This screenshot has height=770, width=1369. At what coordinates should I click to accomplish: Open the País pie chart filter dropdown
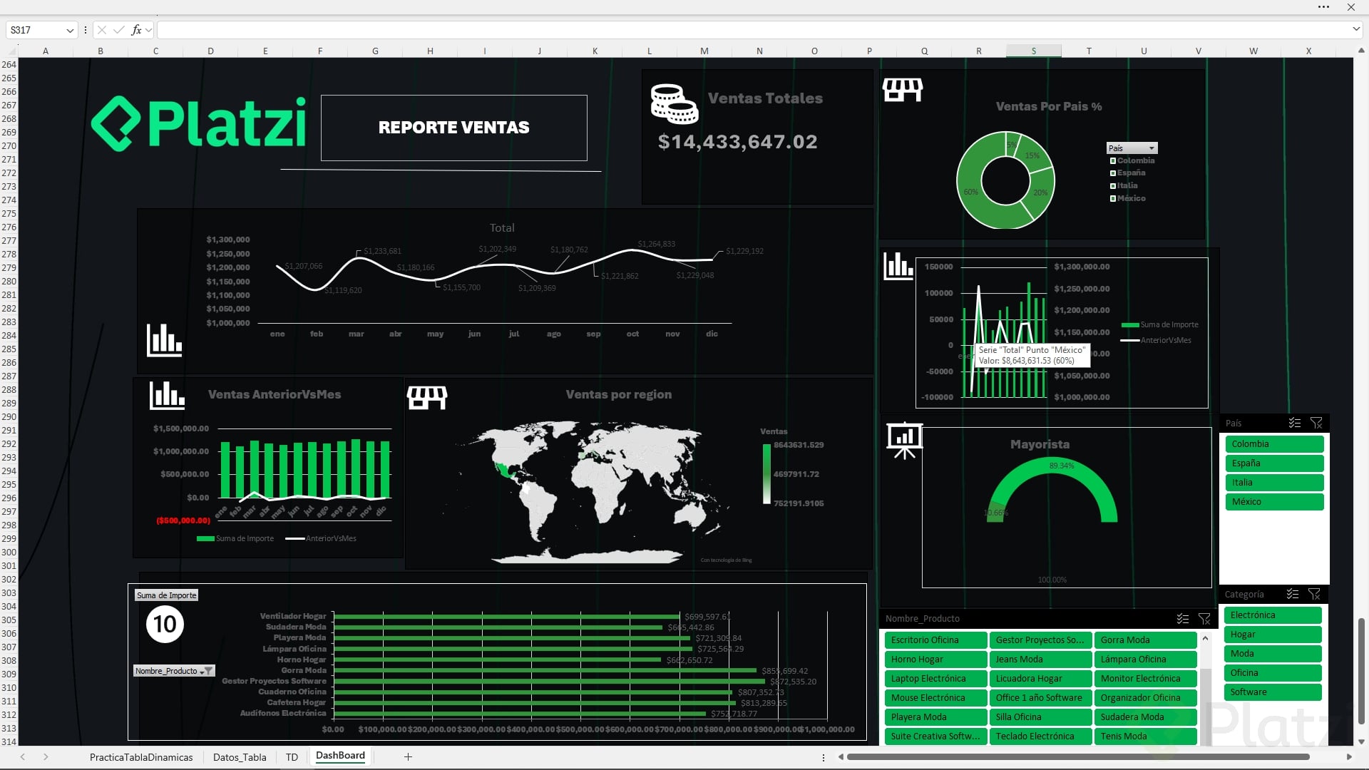[x=1151, y=148]
